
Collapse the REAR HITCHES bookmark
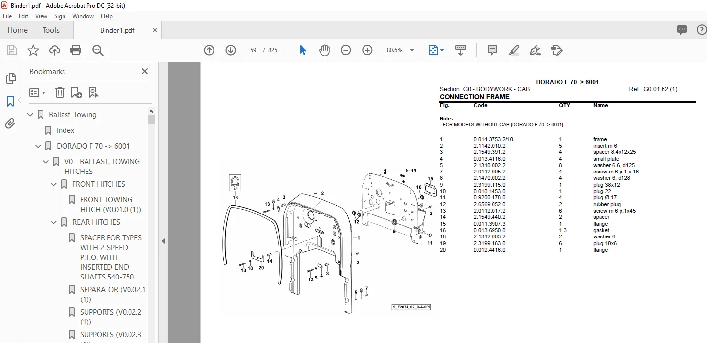(x=54, y=222)
